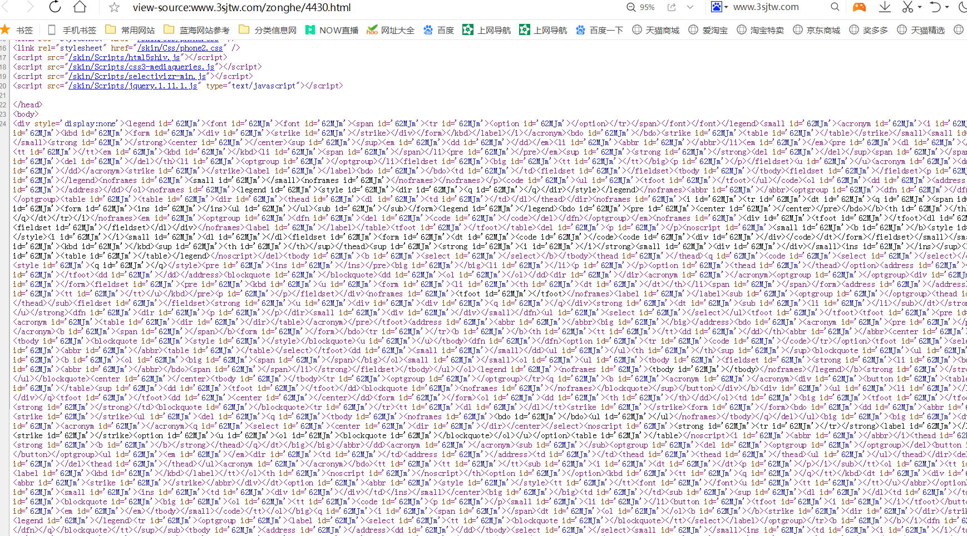Follow the /skin/Css/phone2.css link
The image size is (967, 536).
click(180, 48)
